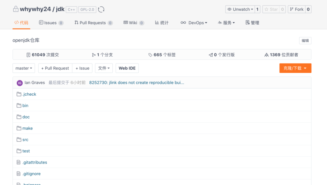Open the whywhy24 / jdk repository title
The width and height of the screenshot is (327, 185).
click(42, 9)
